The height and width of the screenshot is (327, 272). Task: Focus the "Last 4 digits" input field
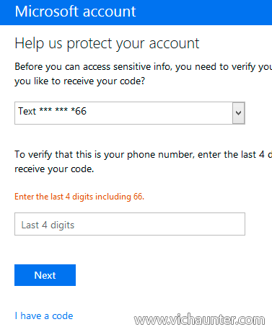click(x=130, y=224)
